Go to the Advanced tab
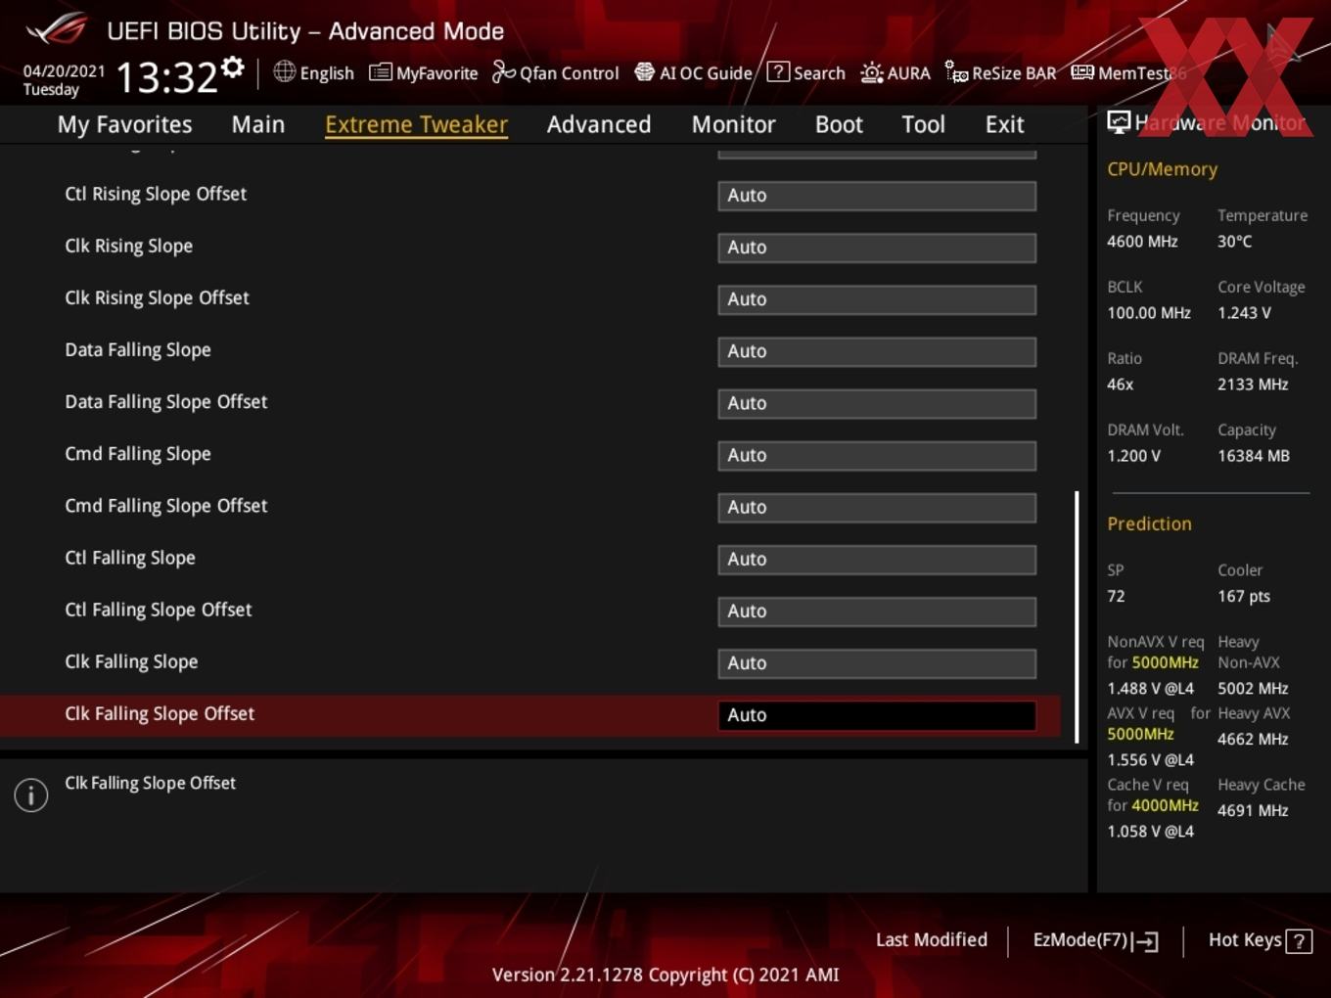 [599, 124]
